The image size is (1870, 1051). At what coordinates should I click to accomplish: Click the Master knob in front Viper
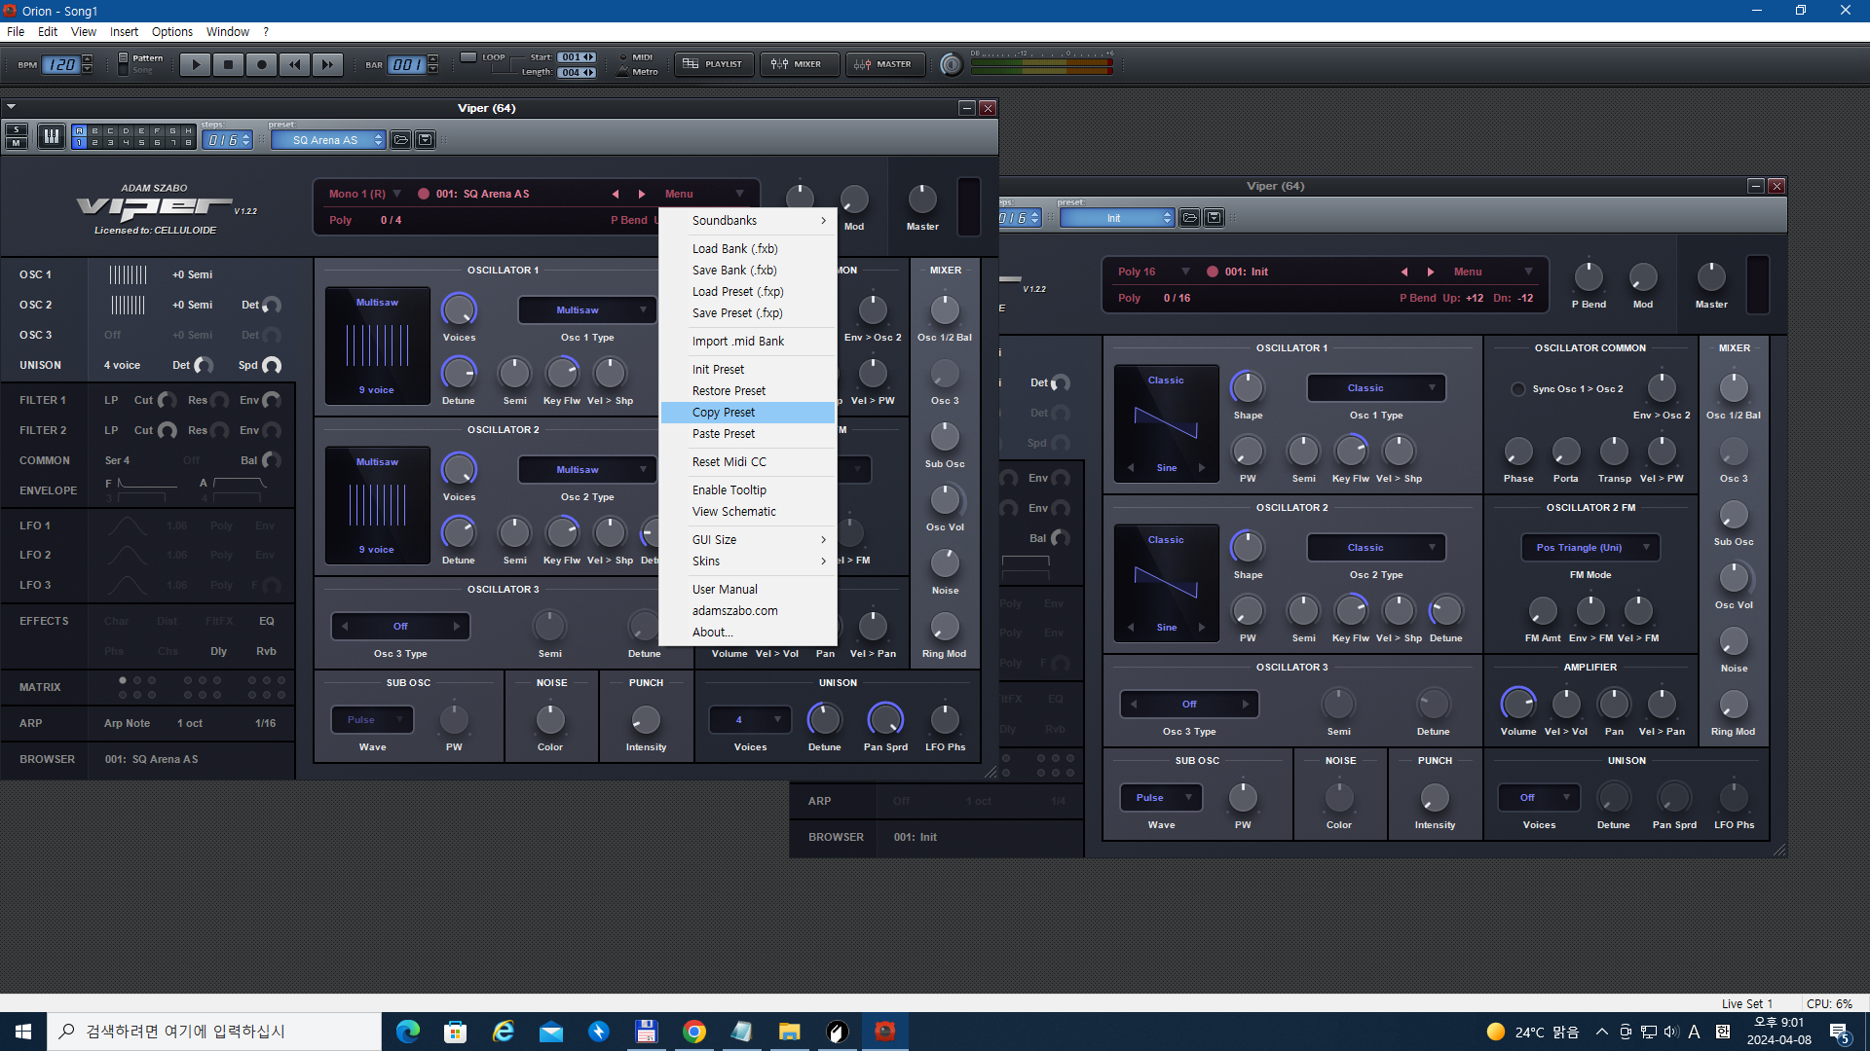tap(921, 199)
